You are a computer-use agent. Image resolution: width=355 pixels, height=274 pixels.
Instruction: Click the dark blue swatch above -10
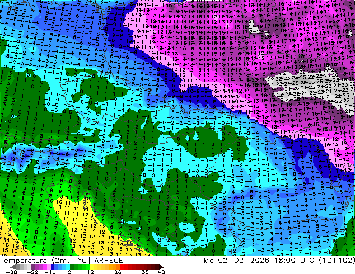coord(53,267)
